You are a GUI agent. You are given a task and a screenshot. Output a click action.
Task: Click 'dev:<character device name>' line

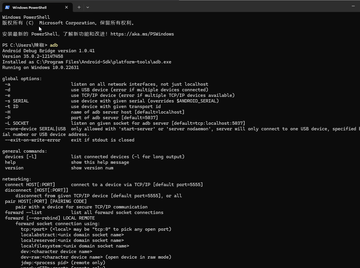pos(56,252)
